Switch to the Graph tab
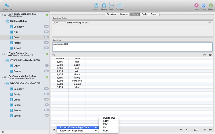 coord(154,14)
